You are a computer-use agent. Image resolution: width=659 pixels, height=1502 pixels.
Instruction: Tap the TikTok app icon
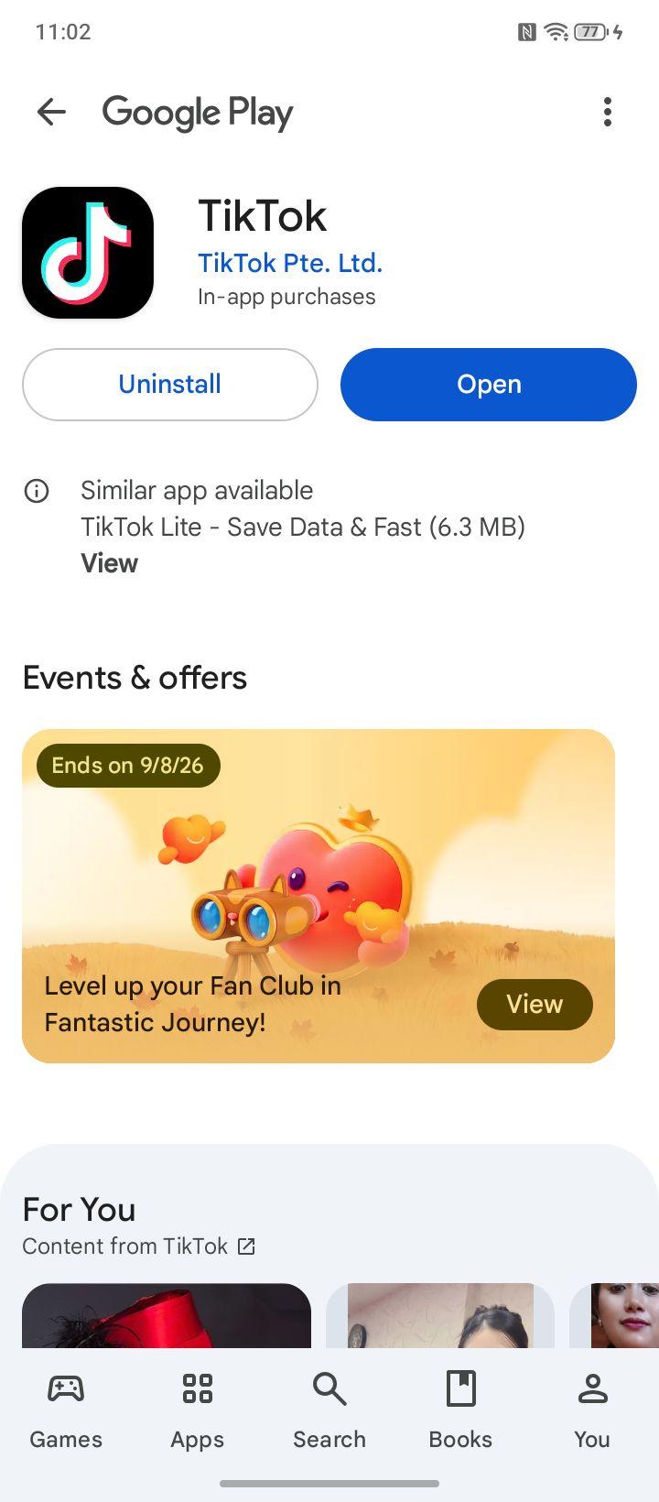tap(88, 253)
